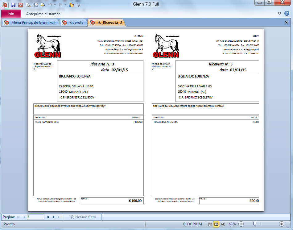The height and width of the screenshot is (230, 293).
Task: Click the left receipt's CASCINA DELLA VALLE 60 address
Action: [76, 86]
